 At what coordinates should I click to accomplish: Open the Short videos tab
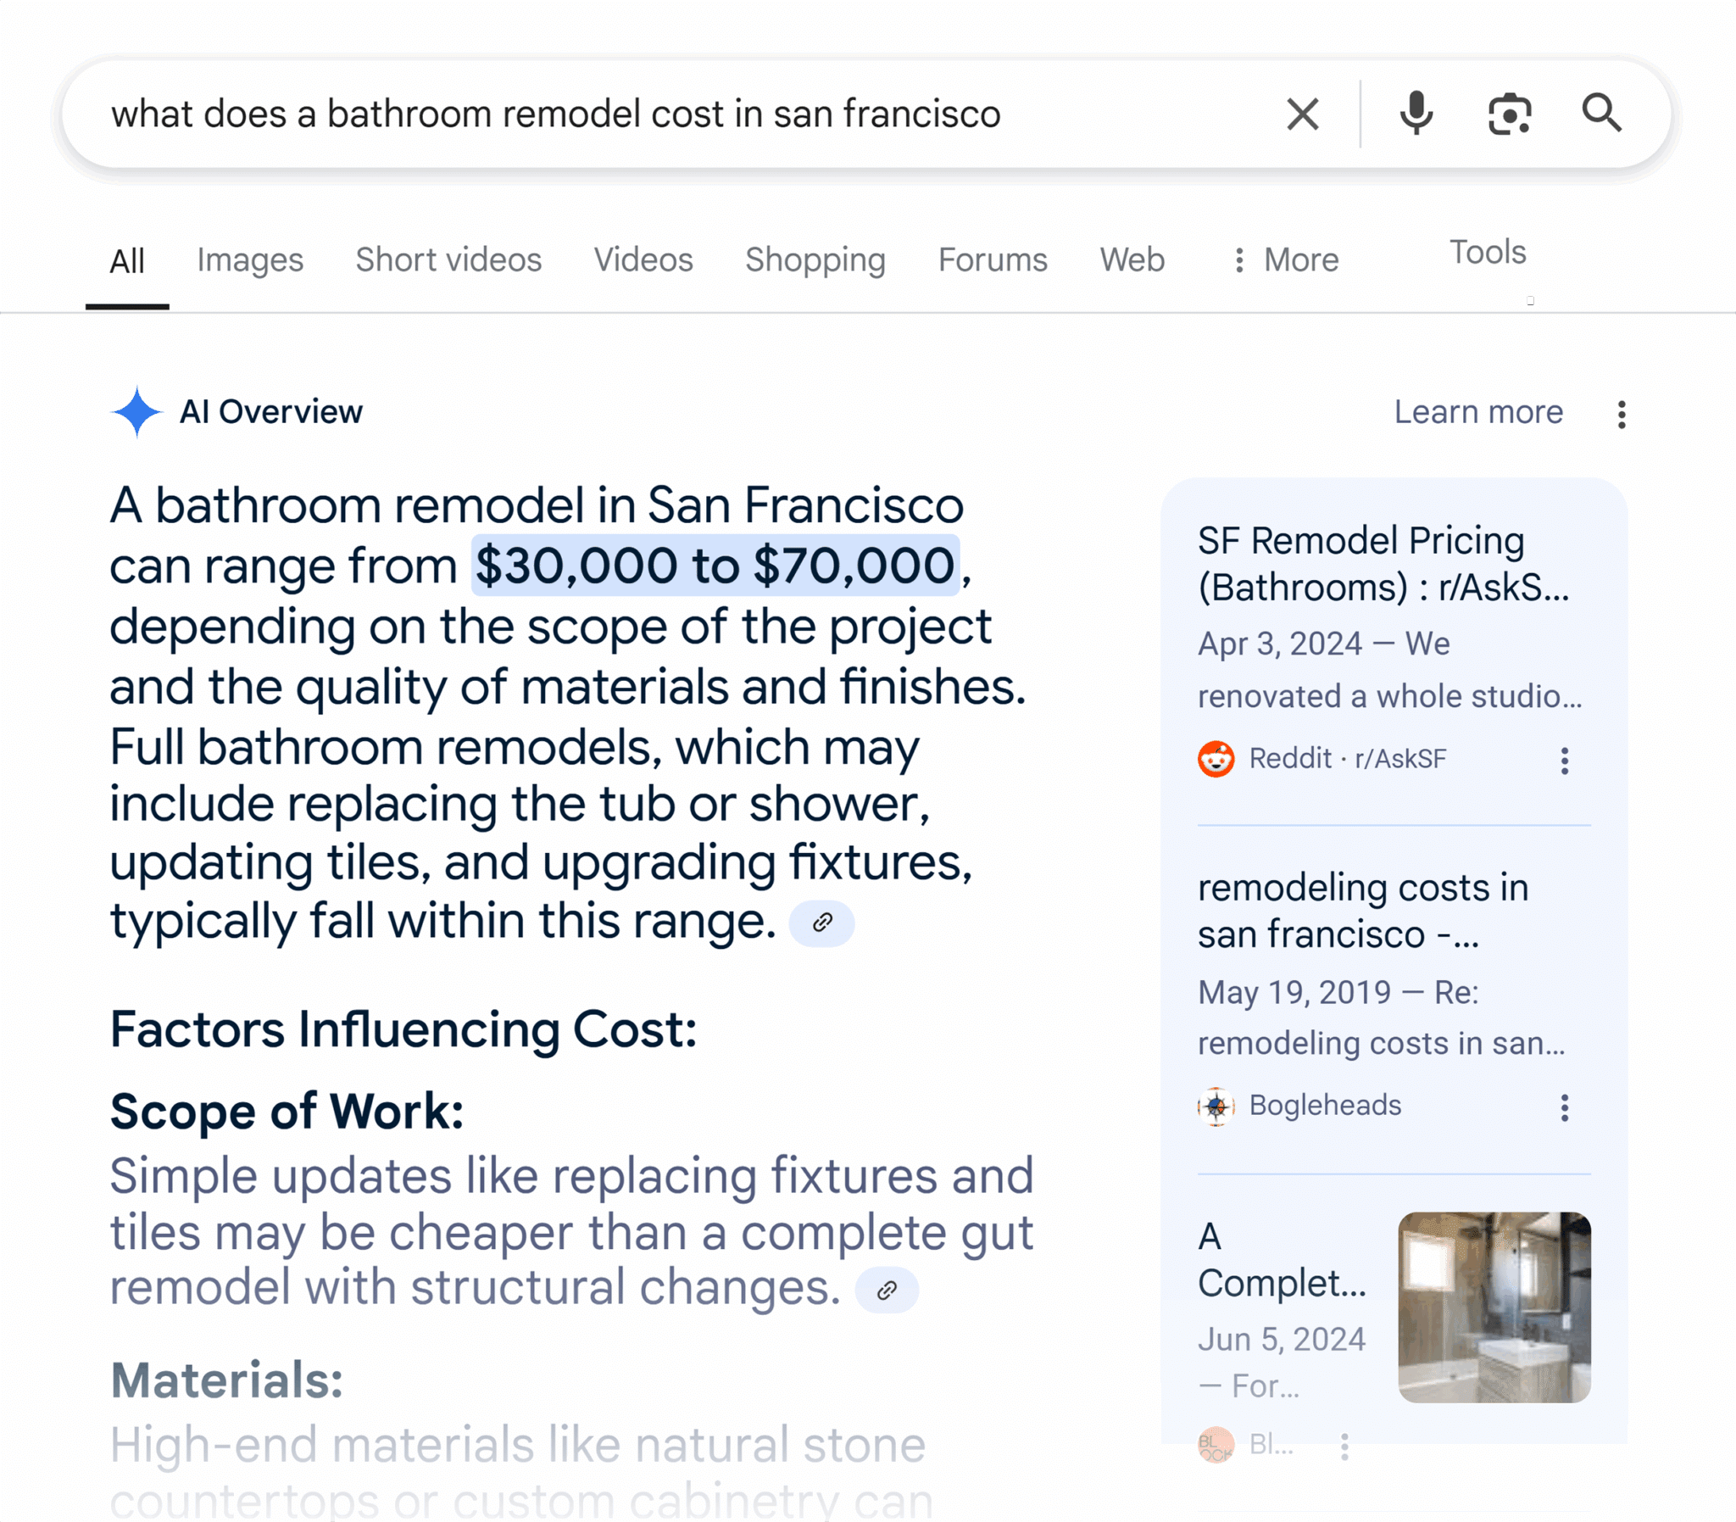[x=448, y=260]
